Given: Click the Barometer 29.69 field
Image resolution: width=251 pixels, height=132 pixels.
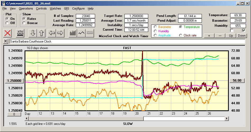Looking at the screenshot, I should (x=238, y=21).
